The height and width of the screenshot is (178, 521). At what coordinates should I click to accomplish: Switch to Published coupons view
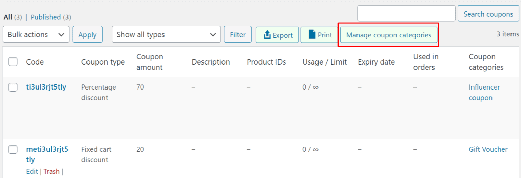(x=45, y=17)
